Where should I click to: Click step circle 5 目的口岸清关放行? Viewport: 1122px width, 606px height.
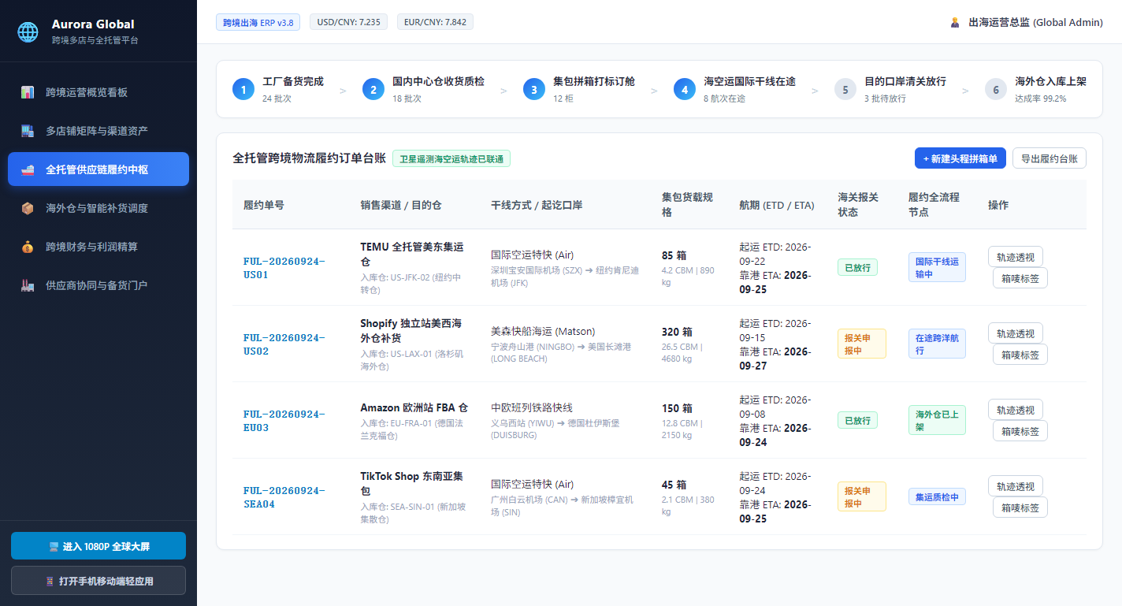tap(845, 89)
